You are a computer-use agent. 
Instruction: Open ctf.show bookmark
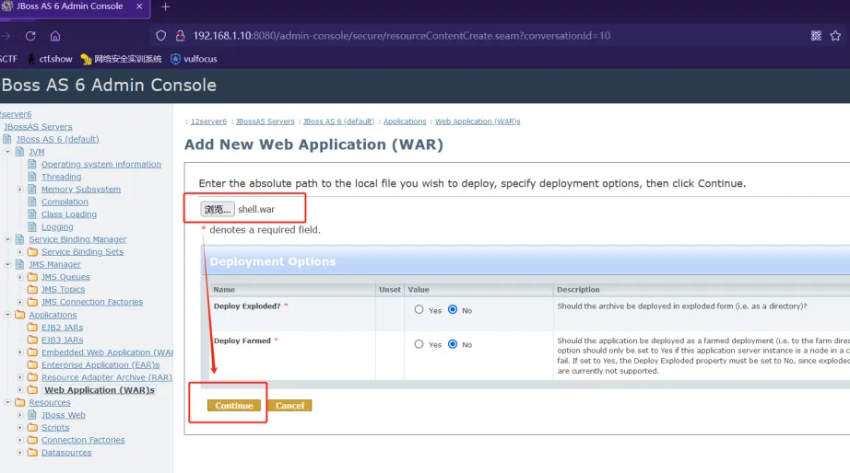(x=50, y=59)
